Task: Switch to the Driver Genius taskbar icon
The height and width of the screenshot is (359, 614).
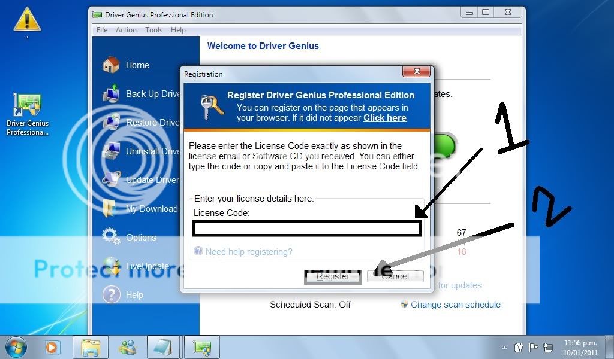Action: (x=203, y=347)
